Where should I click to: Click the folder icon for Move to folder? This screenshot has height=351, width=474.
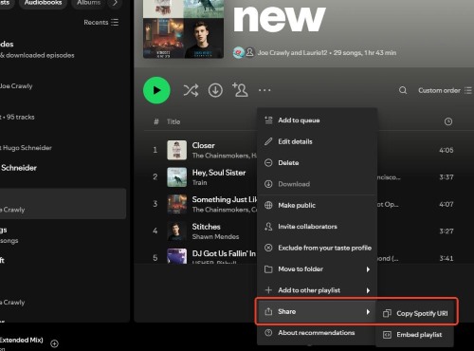(x=268, y=269)
